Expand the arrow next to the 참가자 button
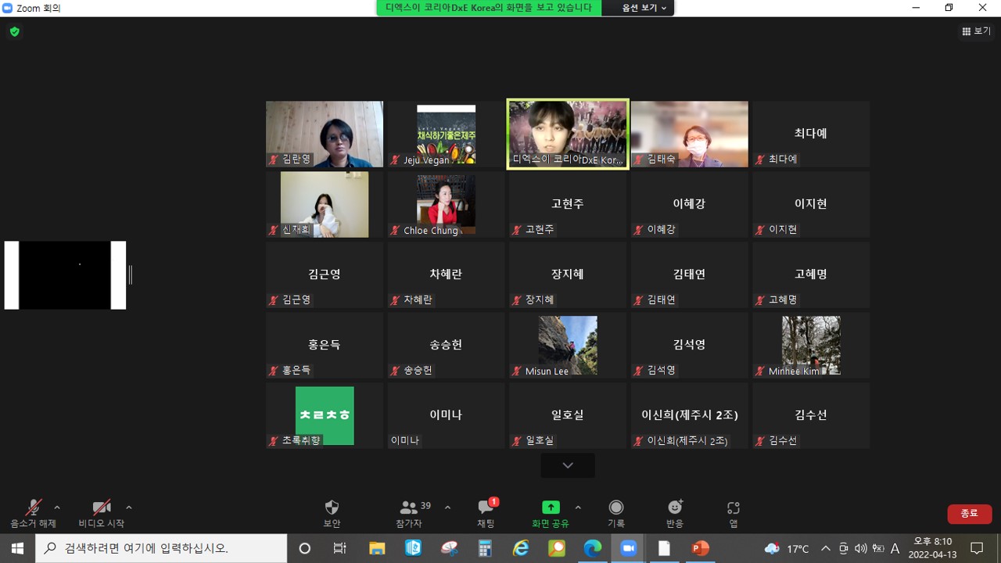Image resolution: width=1001 pixels, height=563 pixels. [x=447, y=507]
